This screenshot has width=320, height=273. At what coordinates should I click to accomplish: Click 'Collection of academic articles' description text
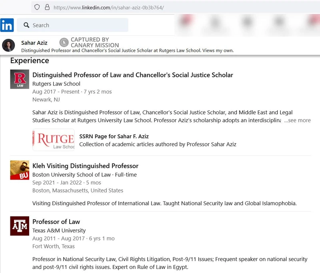point(158,144)
